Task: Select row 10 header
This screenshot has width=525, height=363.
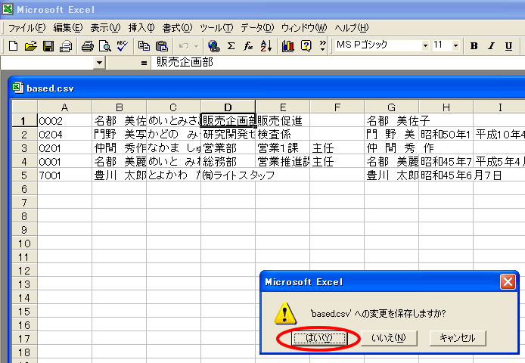Action: coord(24,244)
